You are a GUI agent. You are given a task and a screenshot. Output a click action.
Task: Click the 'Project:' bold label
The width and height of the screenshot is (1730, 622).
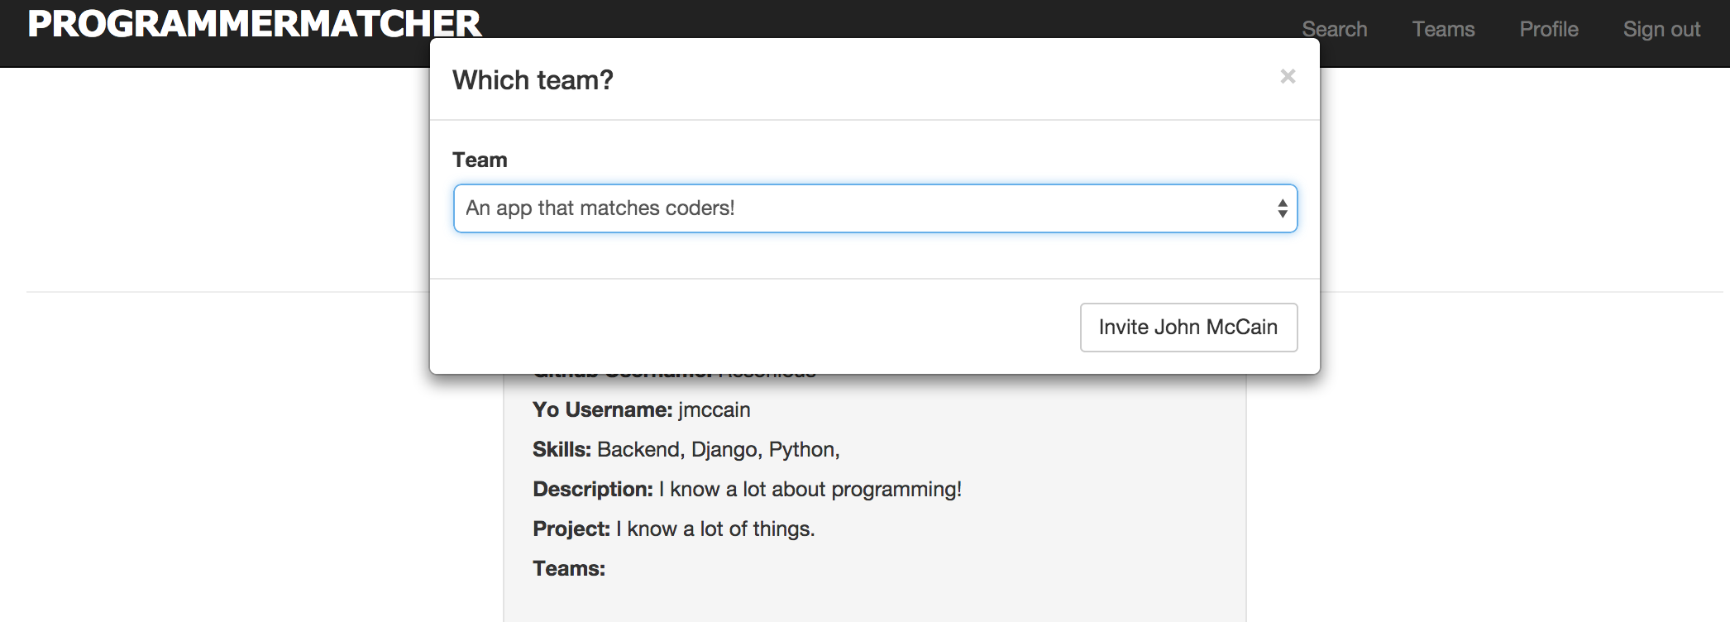(571, 529)
